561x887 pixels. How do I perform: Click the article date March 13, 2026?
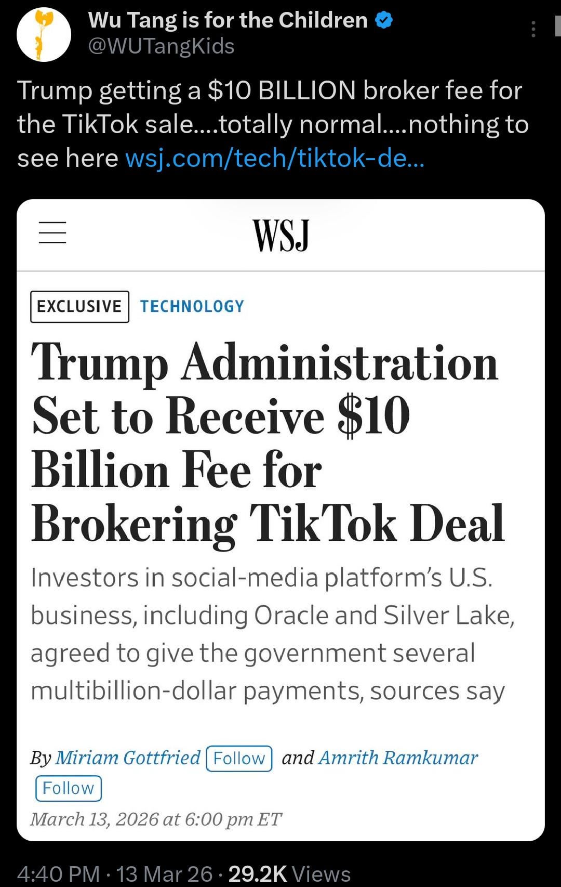[x=155, y=819]
